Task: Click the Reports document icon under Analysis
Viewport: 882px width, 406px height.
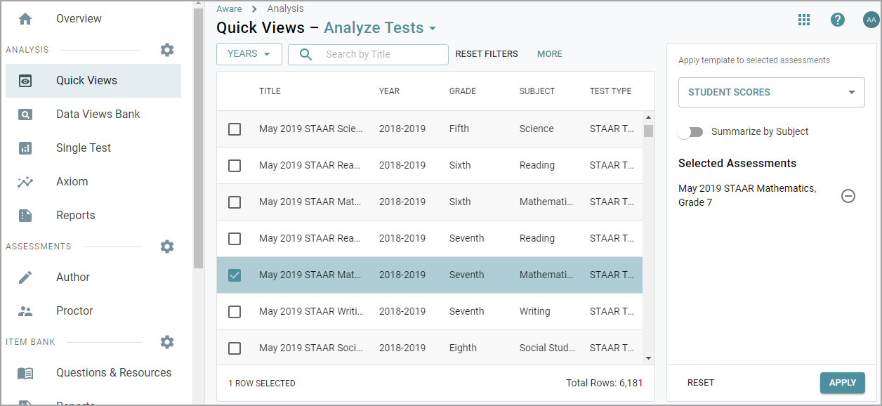Action: pyautogui.click(x=25, y=216)
